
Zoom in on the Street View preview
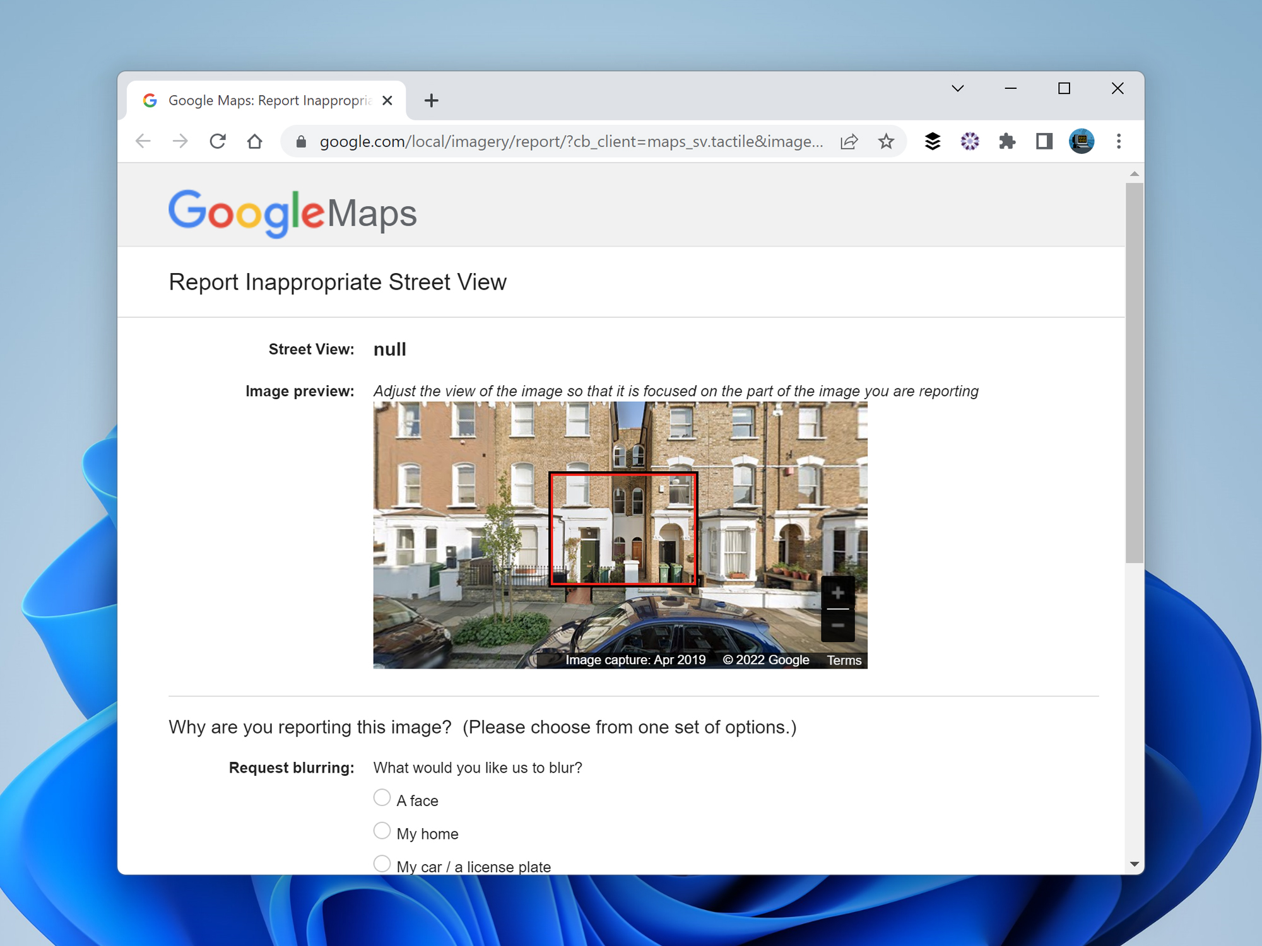pyautogui.click(x=838, y=592)
